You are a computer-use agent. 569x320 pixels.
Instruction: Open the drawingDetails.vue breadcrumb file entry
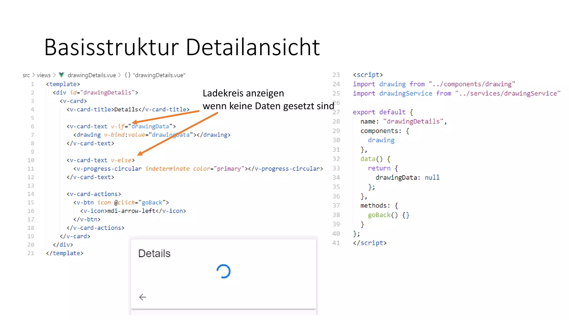coord(92,75)
